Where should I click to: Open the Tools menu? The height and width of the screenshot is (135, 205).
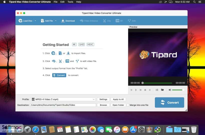tap(70, 2)
